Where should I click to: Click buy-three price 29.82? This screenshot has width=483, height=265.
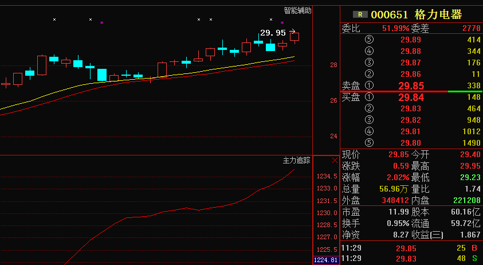tap(411, 120)
